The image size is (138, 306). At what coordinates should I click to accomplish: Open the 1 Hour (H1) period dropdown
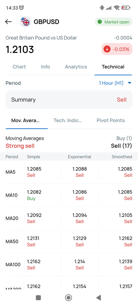[x=115, y=83]
